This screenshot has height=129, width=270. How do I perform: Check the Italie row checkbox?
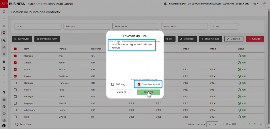point(15,117)
